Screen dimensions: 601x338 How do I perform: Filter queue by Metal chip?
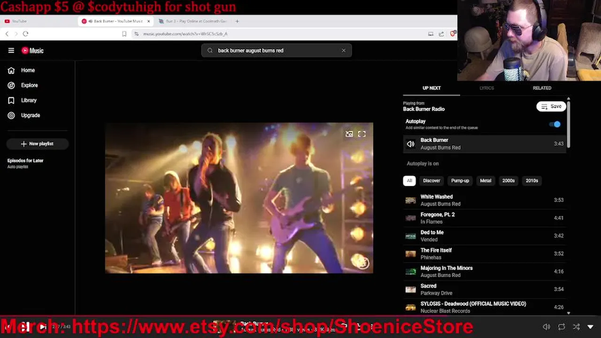(x=485, y=181)
